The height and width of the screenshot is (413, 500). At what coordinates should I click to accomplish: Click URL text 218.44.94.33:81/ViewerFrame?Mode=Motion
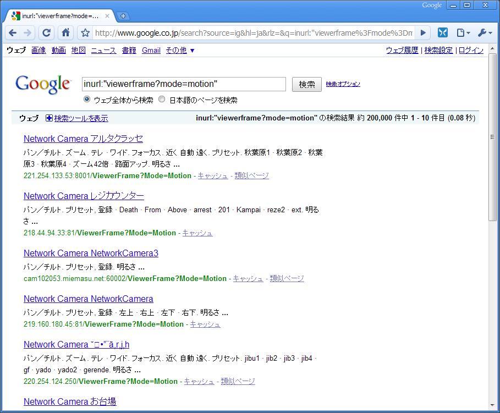click(x=100, y=233)
